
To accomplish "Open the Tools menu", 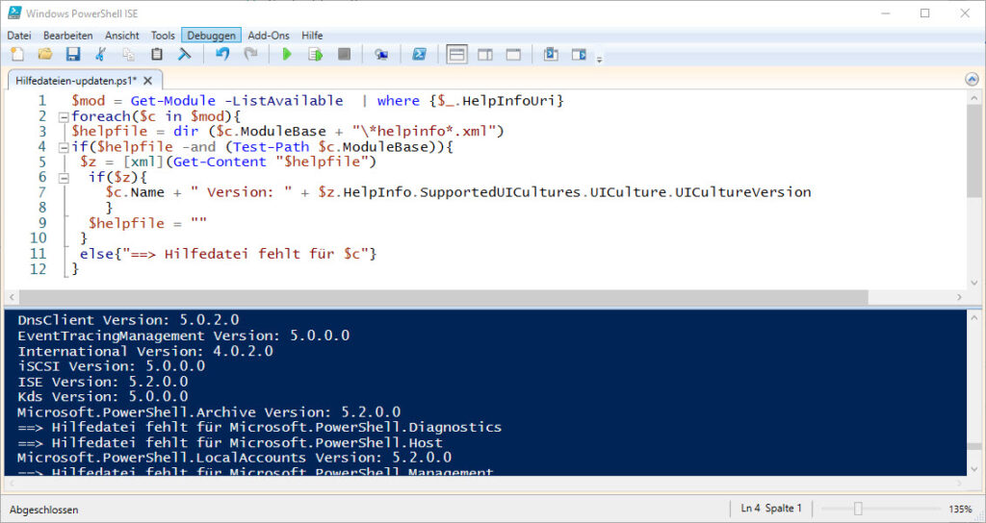I will 163,36.
